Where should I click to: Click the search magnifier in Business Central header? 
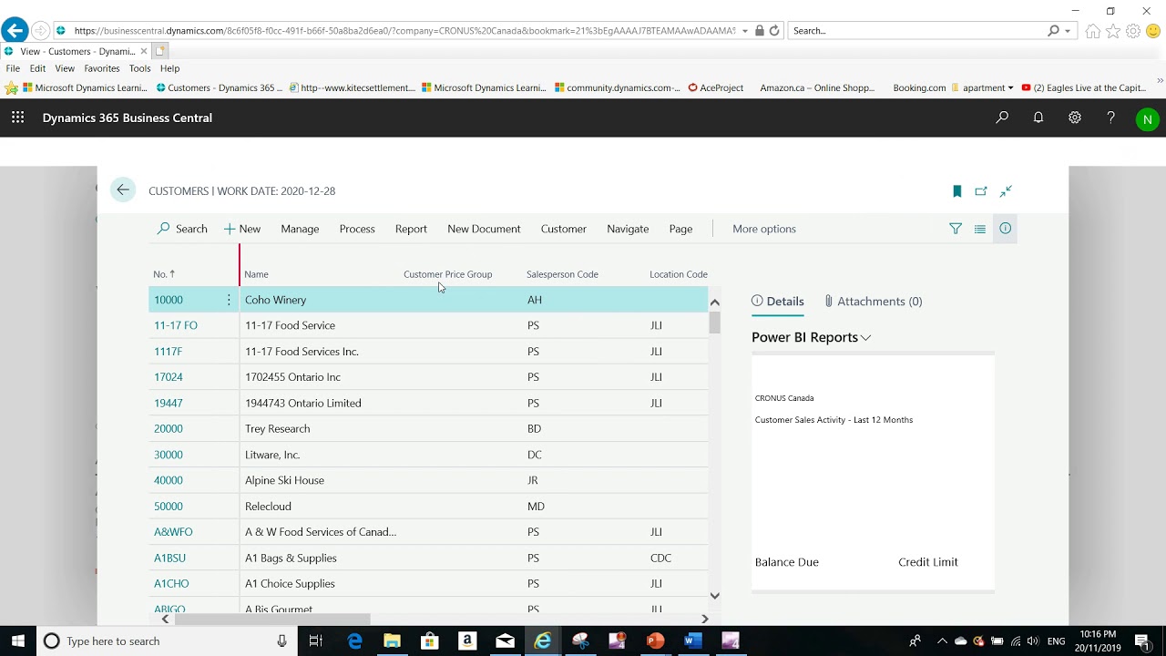1002,118
